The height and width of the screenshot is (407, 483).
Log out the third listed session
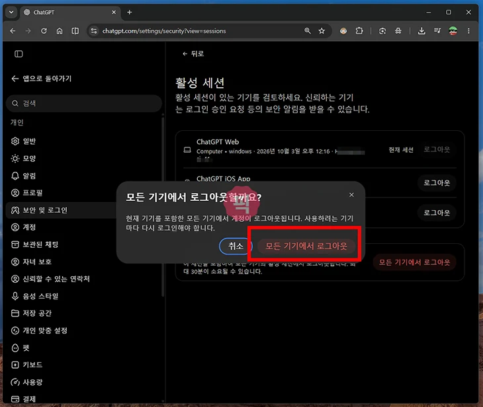437,213
